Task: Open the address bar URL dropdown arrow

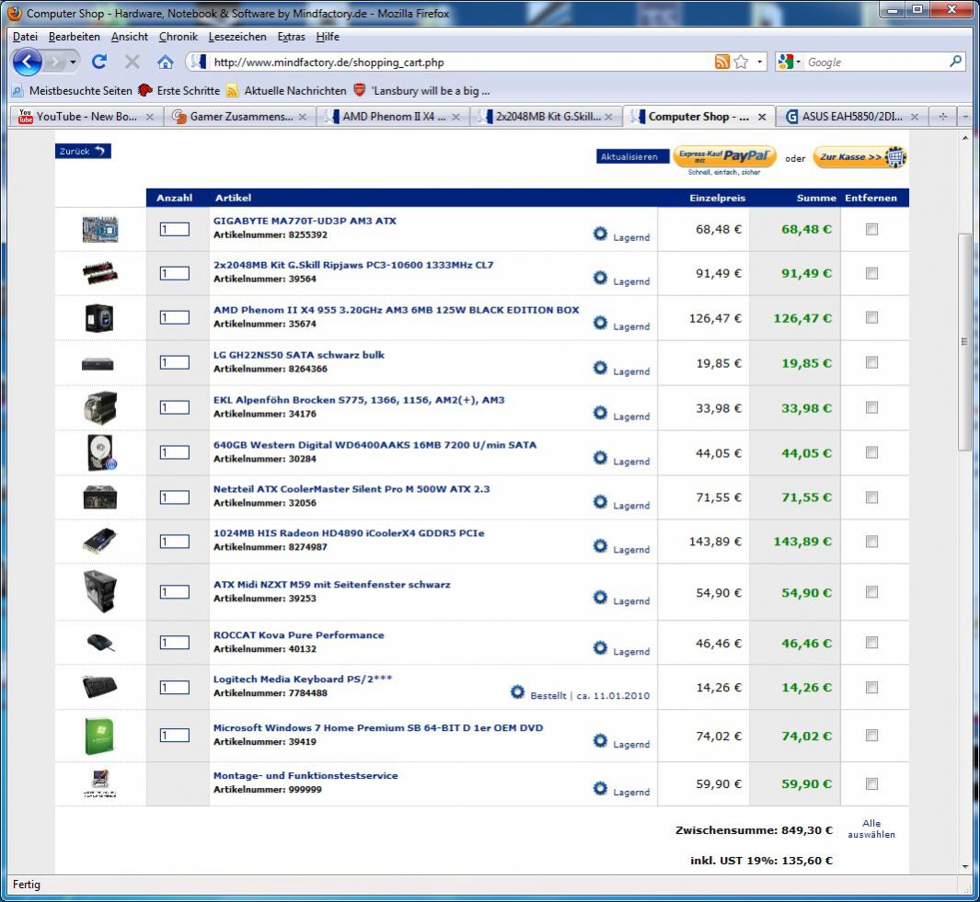Action: [759, 62]
